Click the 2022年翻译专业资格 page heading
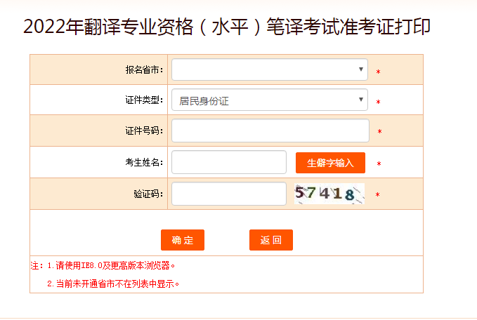The height and width of the screenshot is (320, 477). (x=227, y=27)
